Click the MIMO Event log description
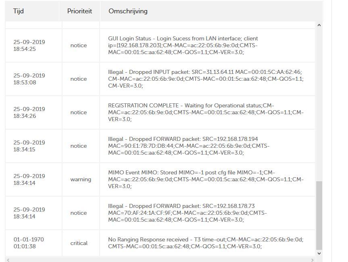 (x=206, y=179)
